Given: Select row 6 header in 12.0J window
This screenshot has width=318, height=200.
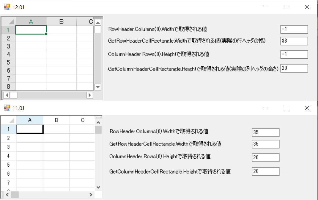Looking at the screenshot, I should point(9,70).
